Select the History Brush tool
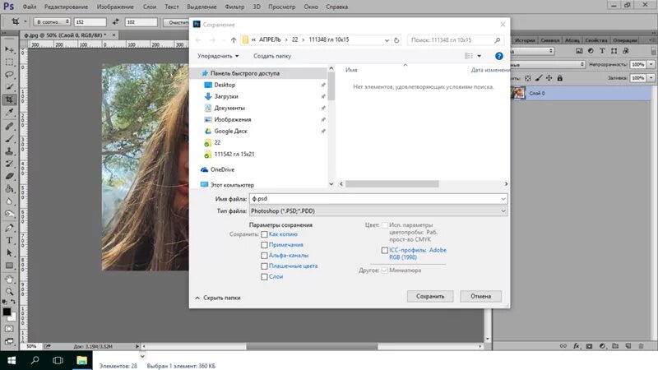Image resolution: width=658 pixels, height=370 pixels. pos(9,164)
